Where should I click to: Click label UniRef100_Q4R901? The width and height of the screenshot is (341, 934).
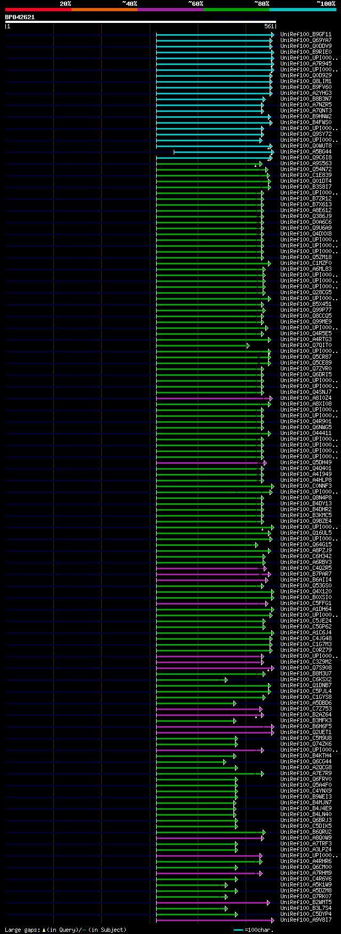[x=306, y=421]
